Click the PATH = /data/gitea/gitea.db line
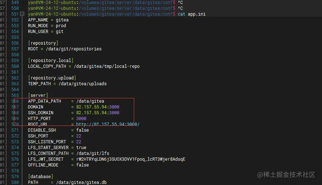 pyautogui.click(x=67, y=182)
